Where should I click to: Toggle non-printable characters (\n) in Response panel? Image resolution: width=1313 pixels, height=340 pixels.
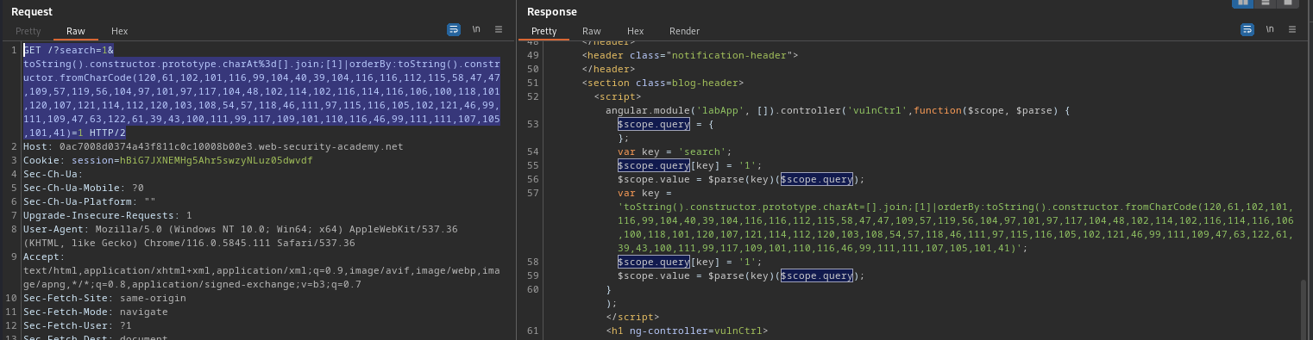(x=1270, y=29)
